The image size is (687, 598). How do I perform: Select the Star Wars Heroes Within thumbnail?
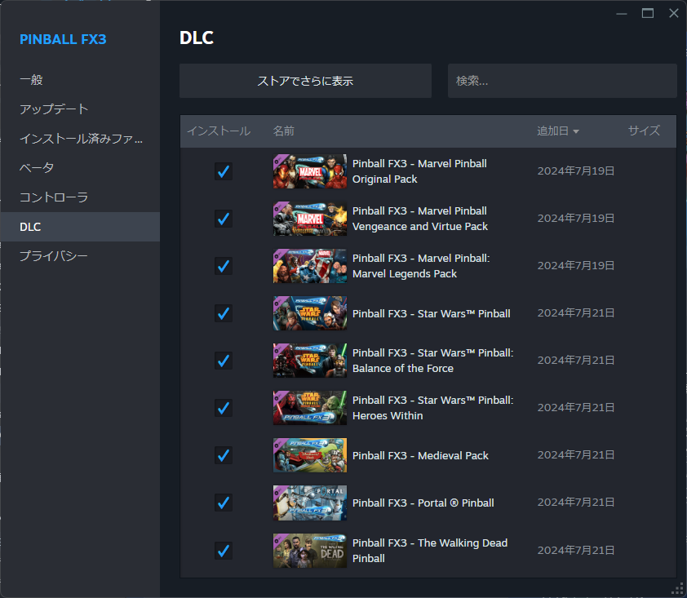[309, 408]
